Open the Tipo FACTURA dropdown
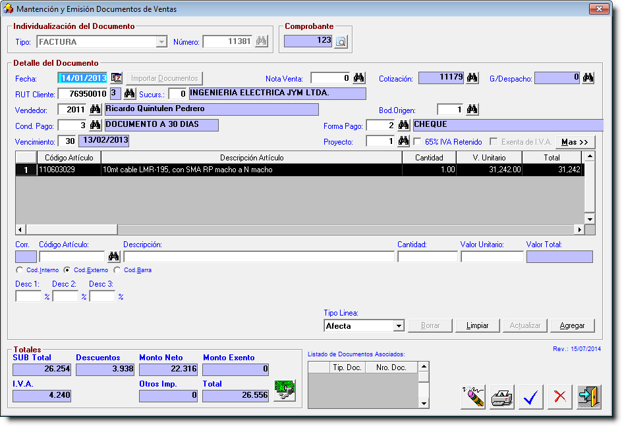This screenshot has height=426, width=622. (161, 41)
